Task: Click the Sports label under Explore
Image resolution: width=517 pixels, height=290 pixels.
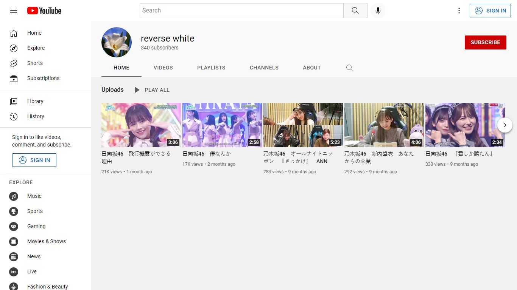Action: tap(35, 211)
